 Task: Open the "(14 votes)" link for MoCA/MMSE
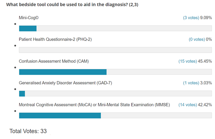pyautogui.click(x=188, y=105)
